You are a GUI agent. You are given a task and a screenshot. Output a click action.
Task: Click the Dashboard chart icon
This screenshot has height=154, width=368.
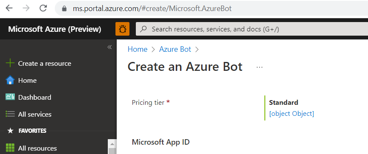point(10,97)
